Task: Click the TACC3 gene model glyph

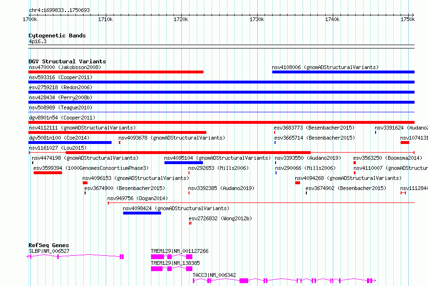Action: (284, 281)
